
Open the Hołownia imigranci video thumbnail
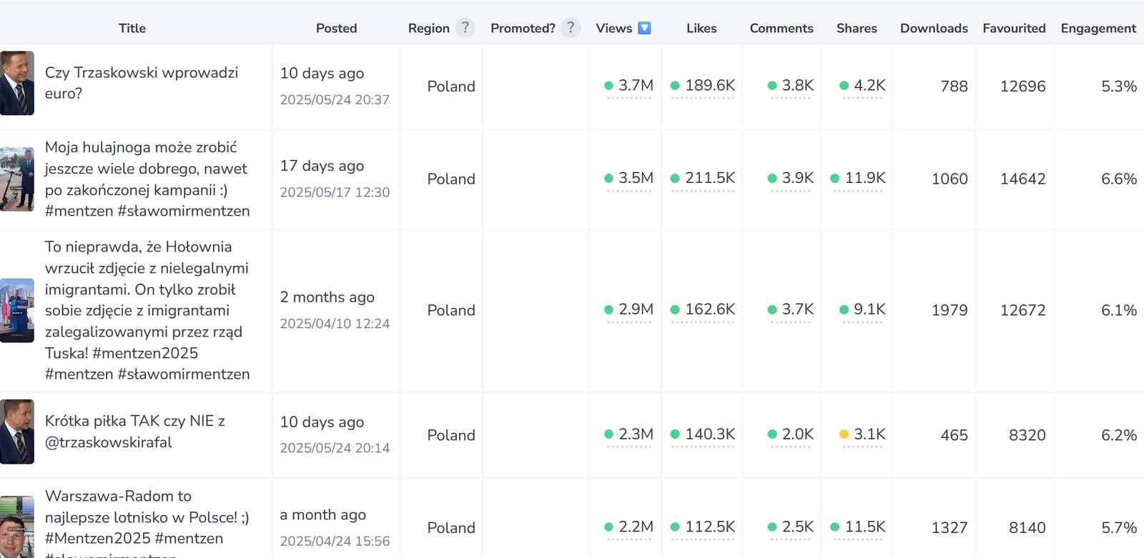(17, 310)
